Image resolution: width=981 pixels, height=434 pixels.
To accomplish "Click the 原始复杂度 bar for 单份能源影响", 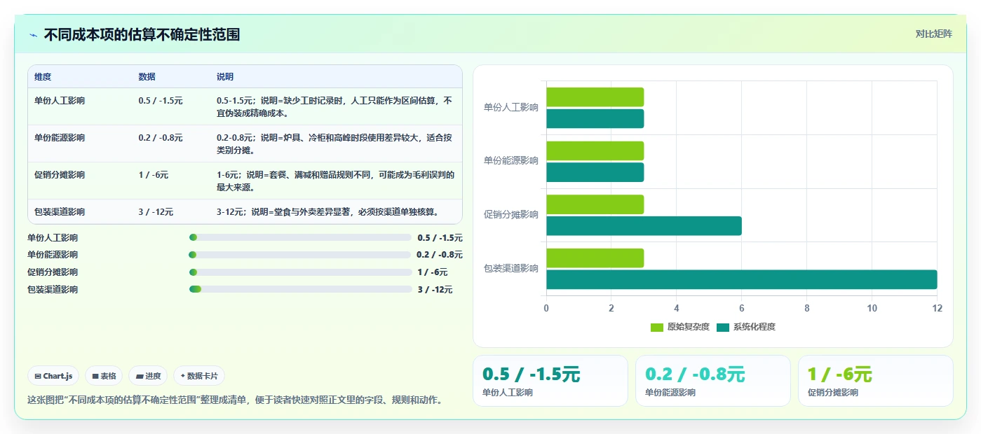I will pyautogui.click(x=595, y=150).
